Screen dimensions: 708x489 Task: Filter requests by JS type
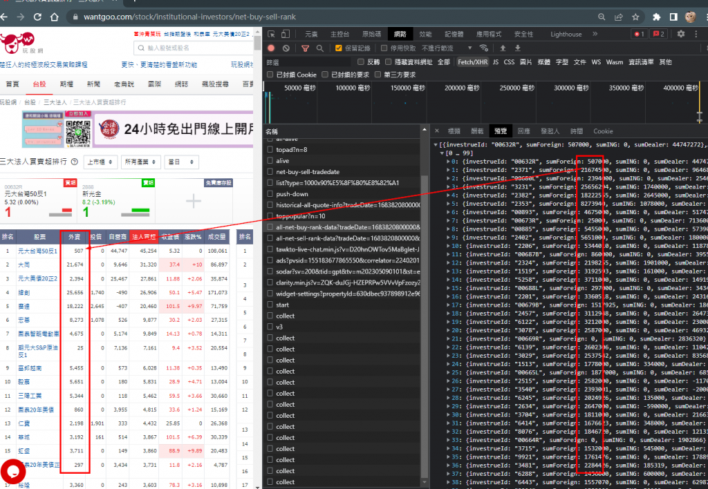(x=496, y=61)
